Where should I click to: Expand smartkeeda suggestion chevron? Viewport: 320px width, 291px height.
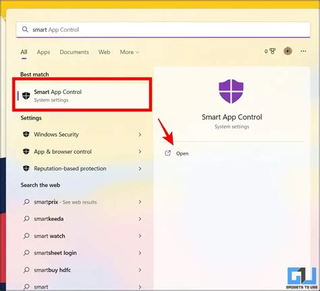(140, 219)
